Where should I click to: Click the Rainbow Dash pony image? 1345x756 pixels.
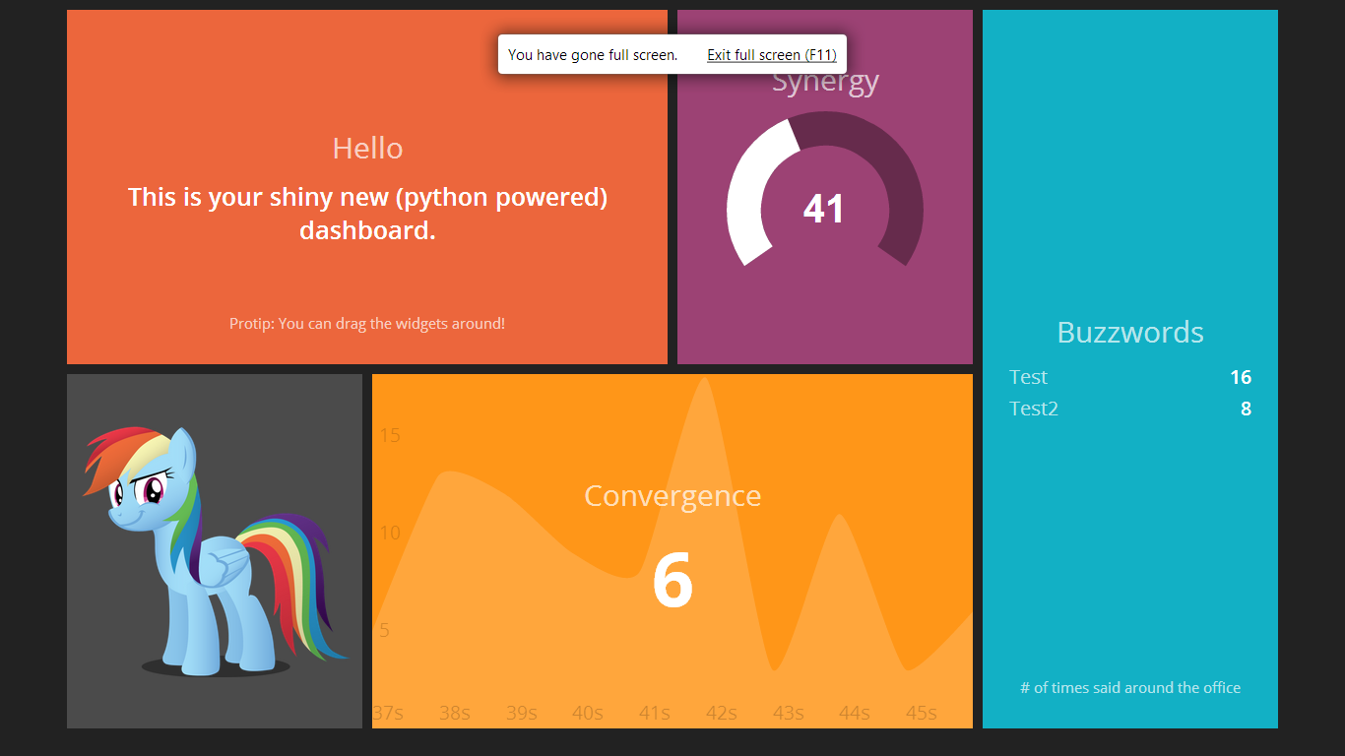pyautogui.click(x=215, y=551)
